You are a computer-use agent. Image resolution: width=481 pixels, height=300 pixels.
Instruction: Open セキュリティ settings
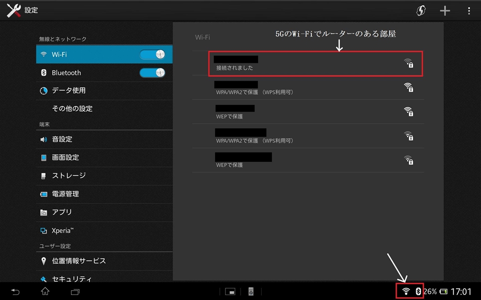(x=104, y=277)
